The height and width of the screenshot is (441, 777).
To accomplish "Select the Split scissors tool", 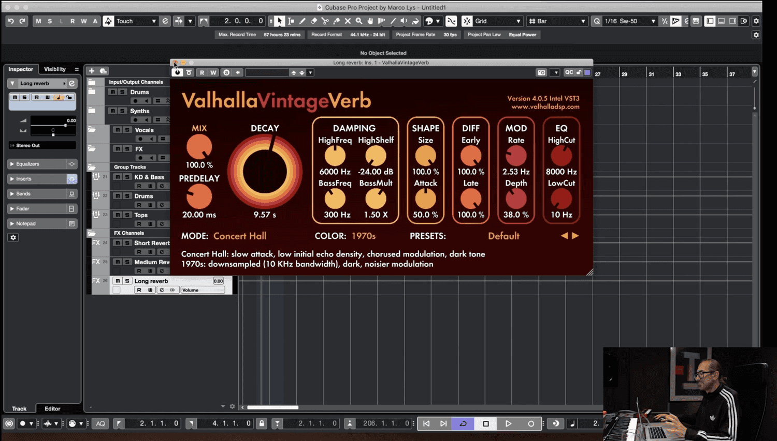I will pos(325,21).
